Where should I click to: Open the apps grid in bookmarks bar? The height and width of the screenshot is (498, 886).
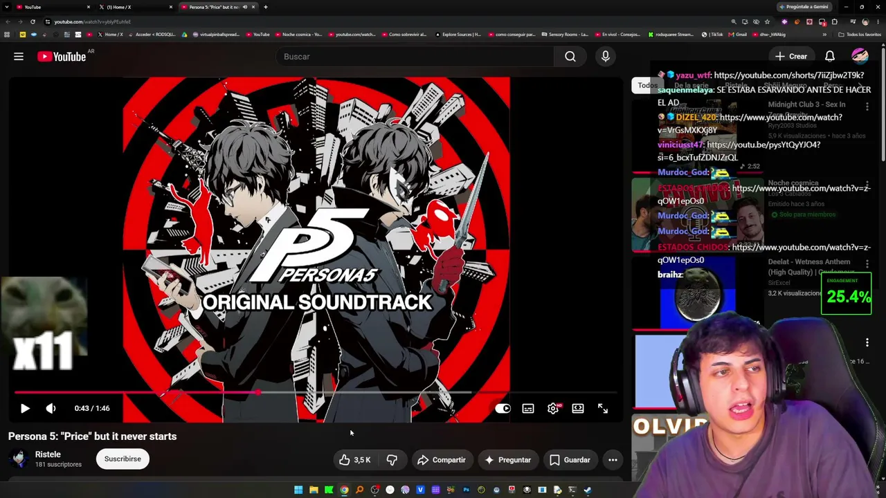7,35
